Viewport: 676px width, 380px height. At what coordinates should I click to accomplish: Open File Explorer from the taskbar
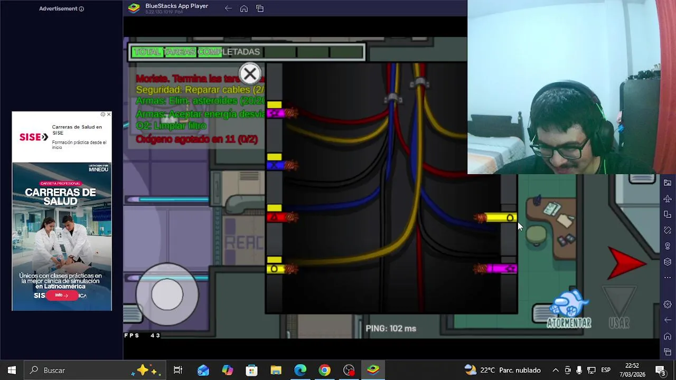[276, 370]
